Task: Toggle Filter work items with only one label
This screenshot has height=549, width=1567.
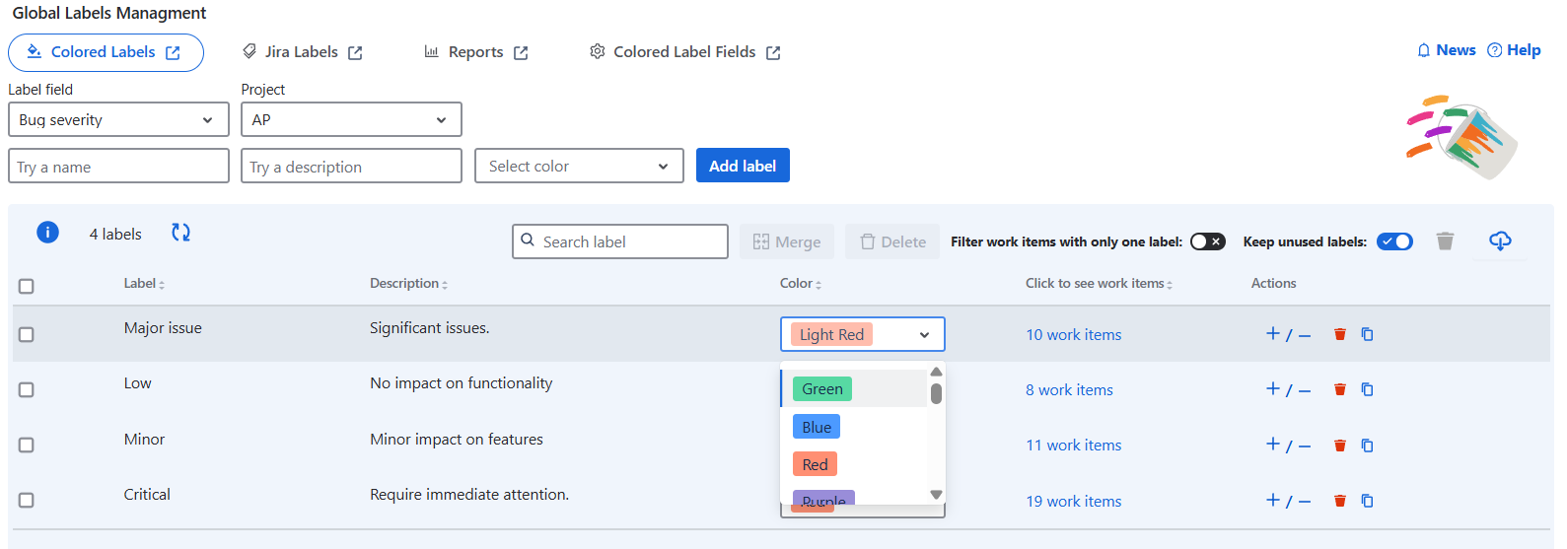Action: [x=1207, y=241]
